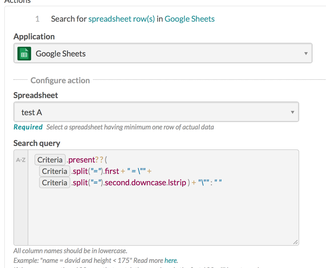Select the Criteria pill before .split("=").first
The image size is (326, 268).
pos(55,171)
